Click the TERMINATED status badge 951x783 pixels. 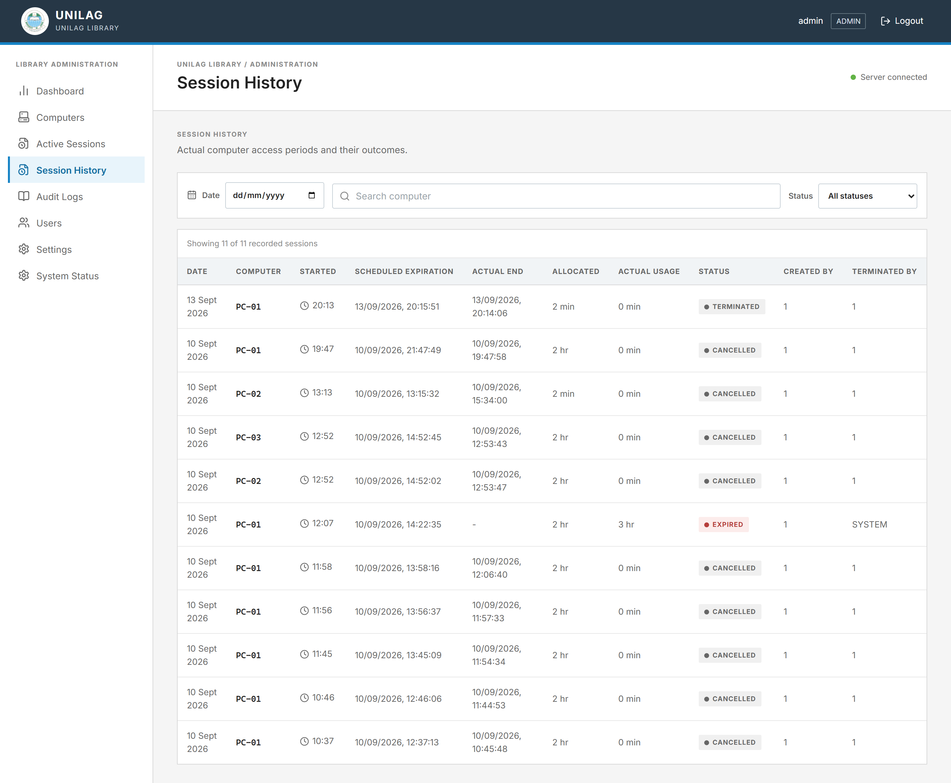point(731,307)
